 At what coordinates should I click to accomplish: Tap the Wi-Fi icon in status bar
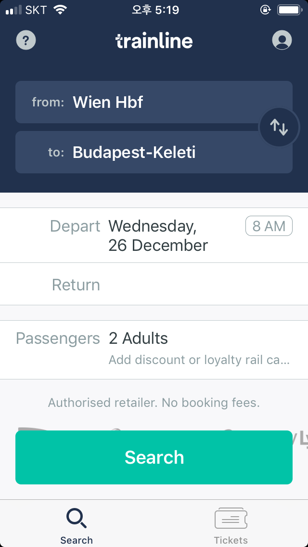pyautogui.click(x=60, y=10)
